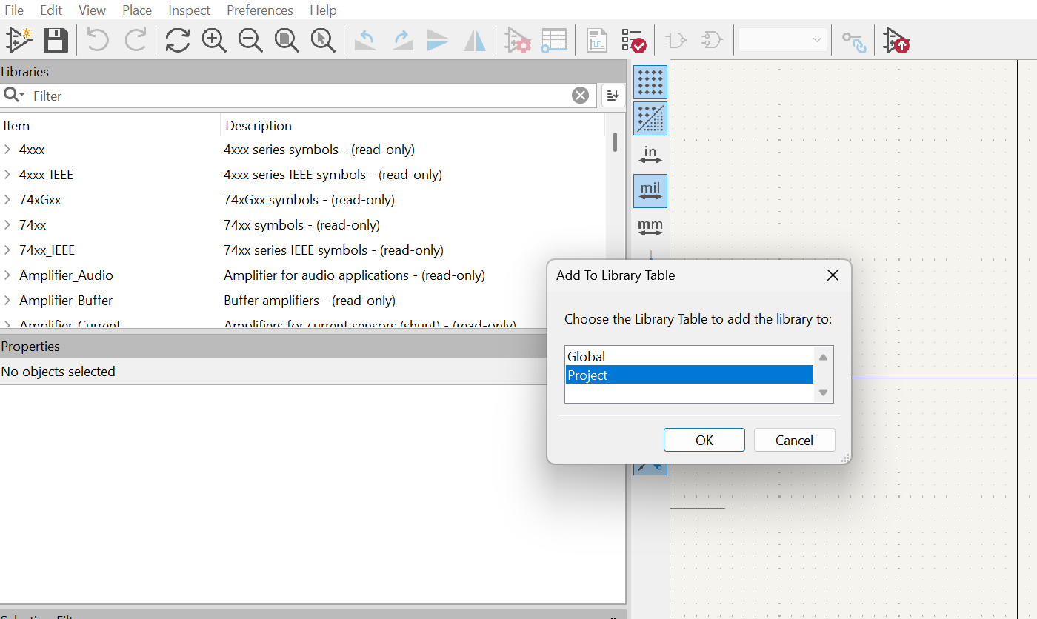This screenshot has height=619, width=1037.
Task: Expand the 4xxx_IEEE library
Action: point(7,175)
